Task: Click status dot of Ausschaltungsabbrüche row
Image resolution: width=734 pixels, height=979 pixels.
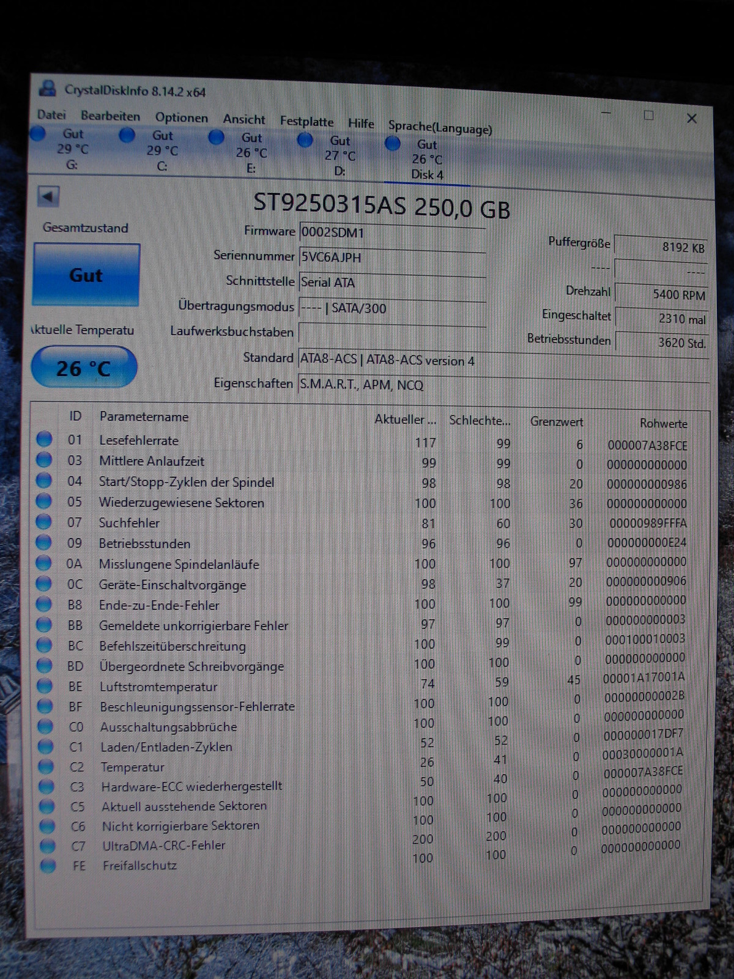Action: (x=45, y=726)
